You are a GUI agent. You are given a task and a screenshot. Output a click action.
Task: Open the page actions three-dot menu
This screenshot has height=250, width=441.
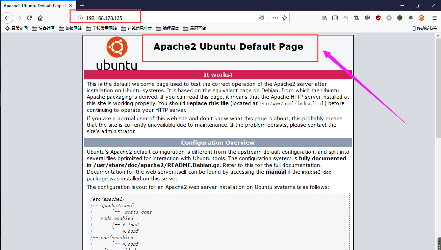tap(275, 18)
